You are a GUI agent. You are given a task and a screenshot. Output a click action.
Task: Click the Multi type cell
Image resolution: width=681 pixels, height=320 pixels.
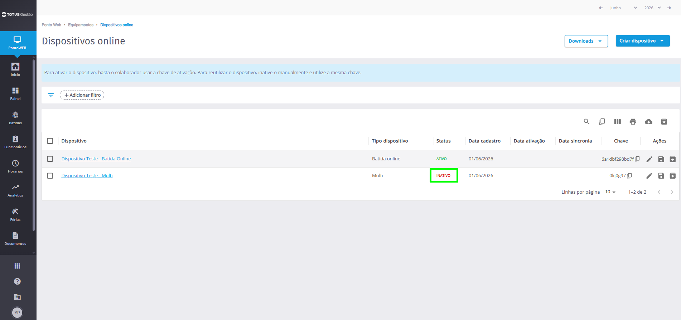coord(377,176)
